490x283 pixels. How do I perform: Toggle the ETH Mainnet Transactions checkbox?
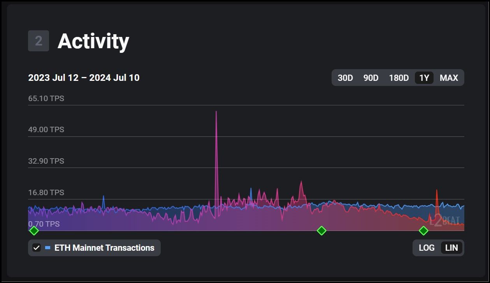click(37, 248)
